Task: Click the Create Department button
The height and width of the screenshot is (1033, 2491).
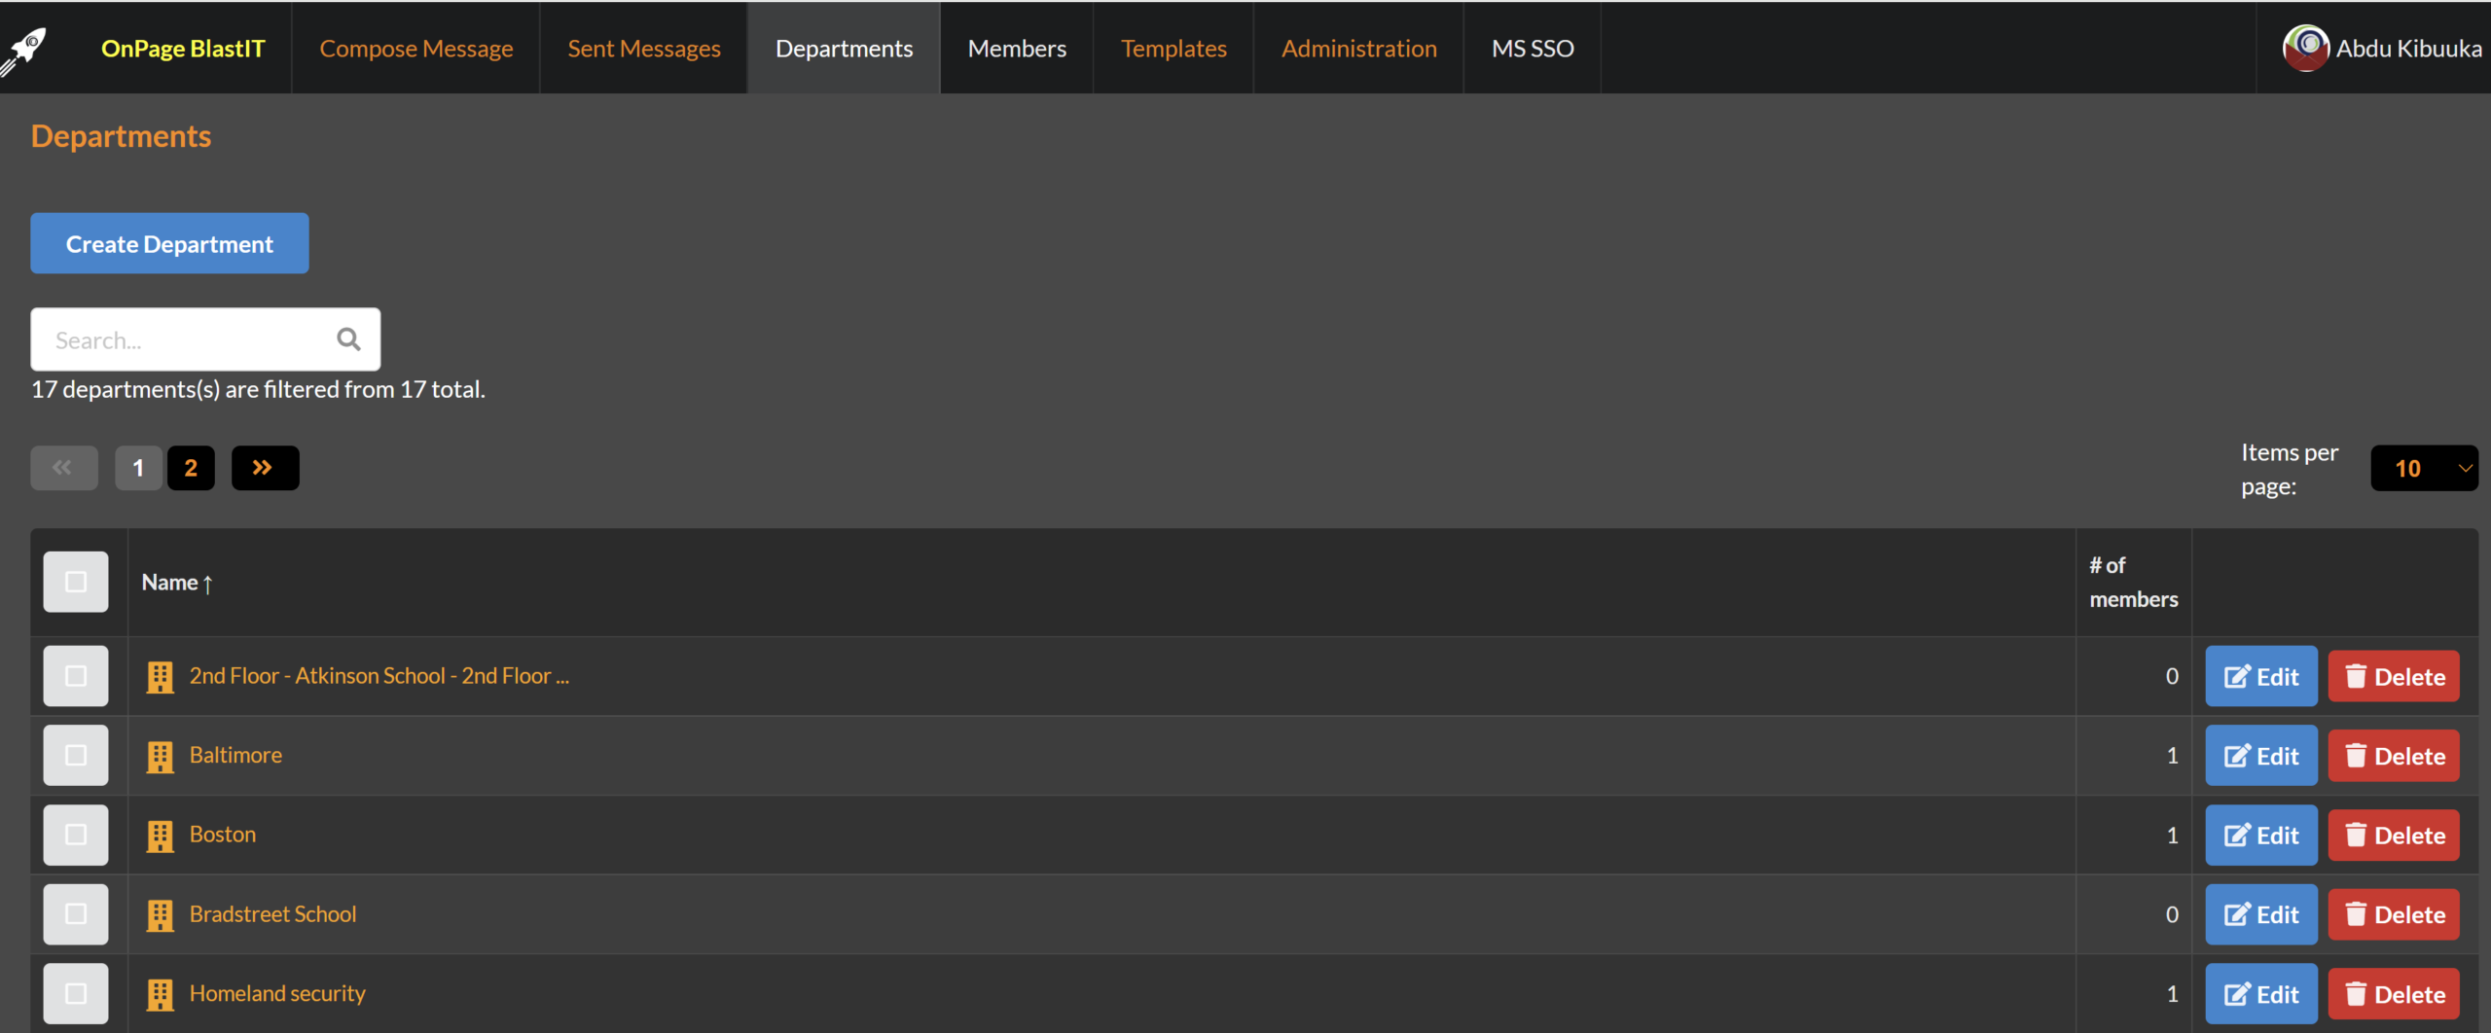Action: [x=169, y=243]
